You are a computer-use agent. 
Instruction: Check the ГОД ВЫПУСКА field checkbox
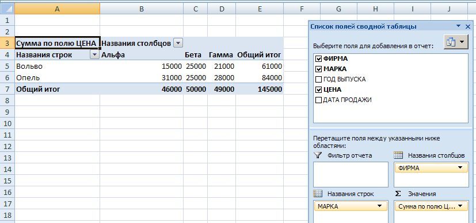click(318, 80)
